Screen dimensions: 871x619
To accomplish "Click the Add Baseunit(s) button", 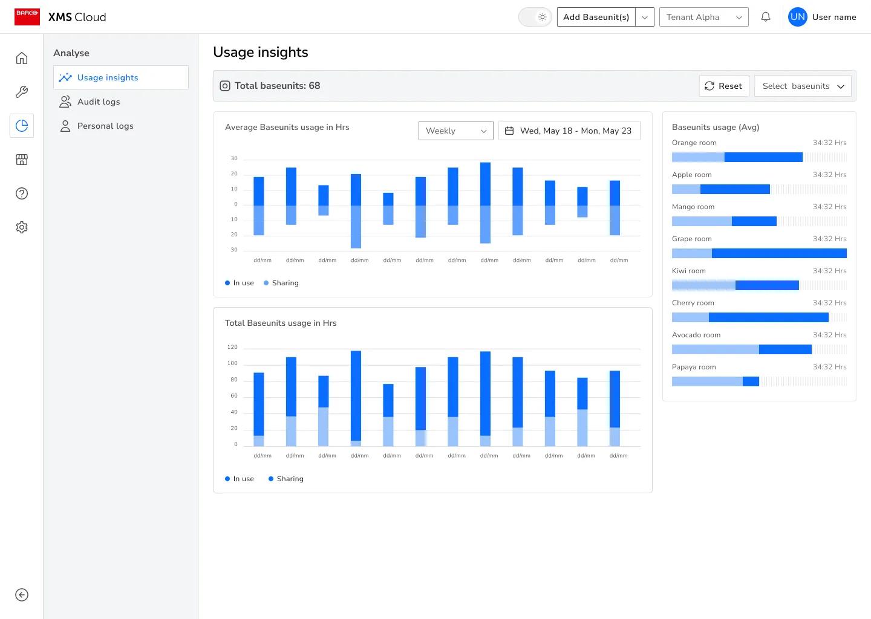I will [x=596, y=17].
